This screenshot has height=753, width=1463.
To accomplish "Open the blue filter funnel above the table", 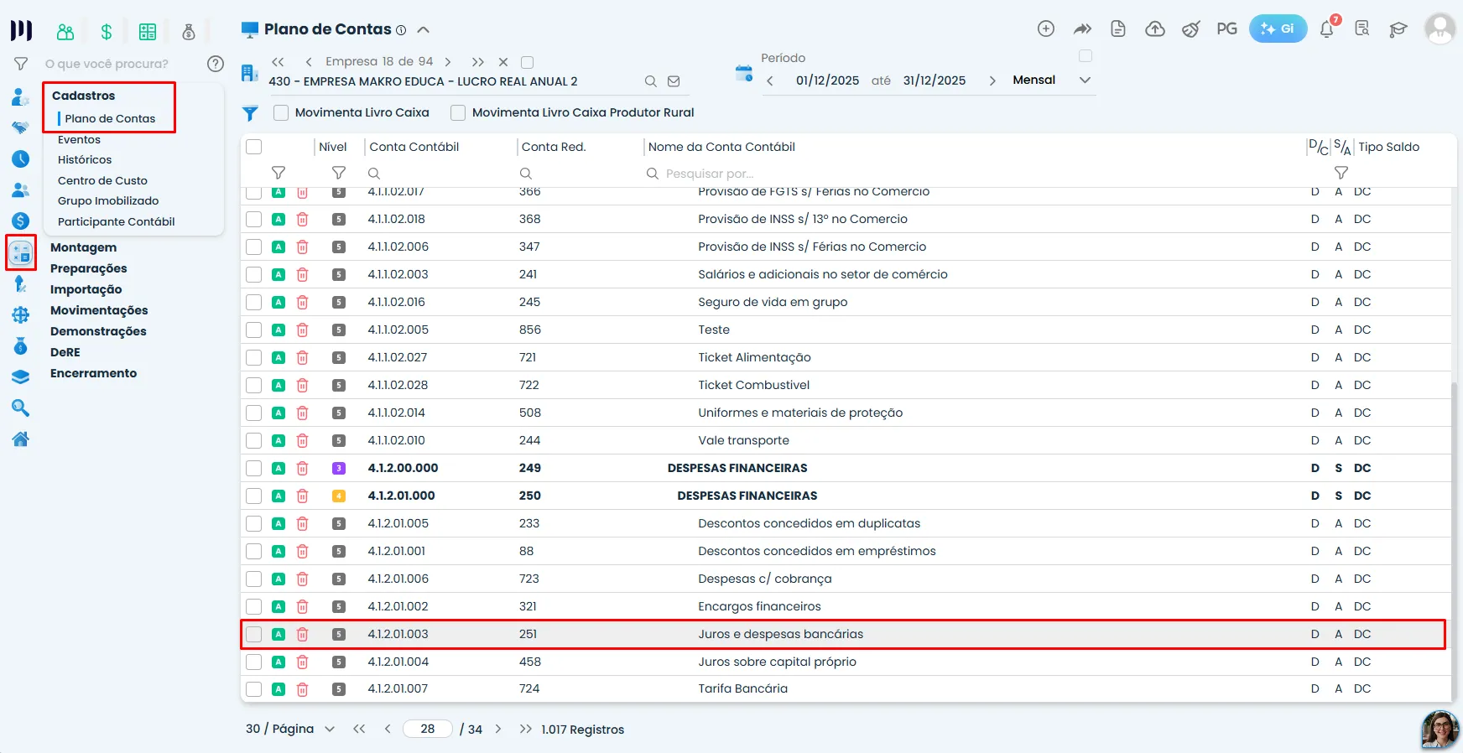I will pos(250,113).
